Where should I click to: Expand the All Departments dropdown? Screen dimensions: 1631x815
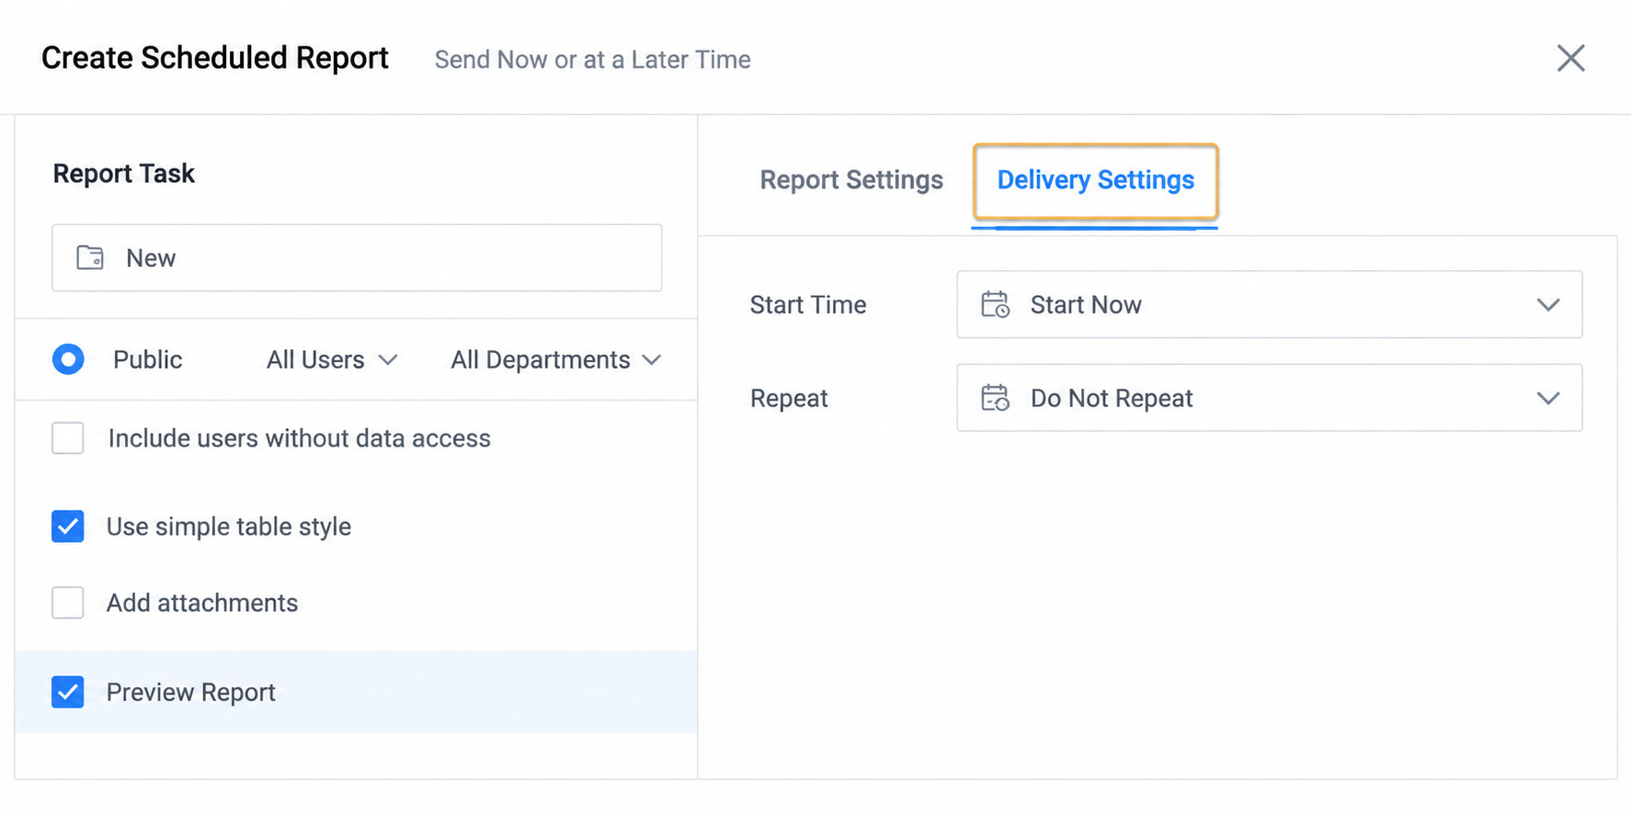556,360
